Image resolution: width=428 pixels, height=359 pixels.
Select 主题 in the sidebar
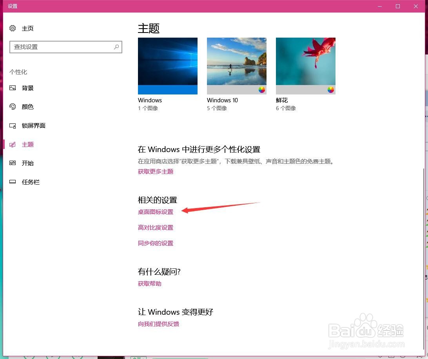[x=27, y=144]
